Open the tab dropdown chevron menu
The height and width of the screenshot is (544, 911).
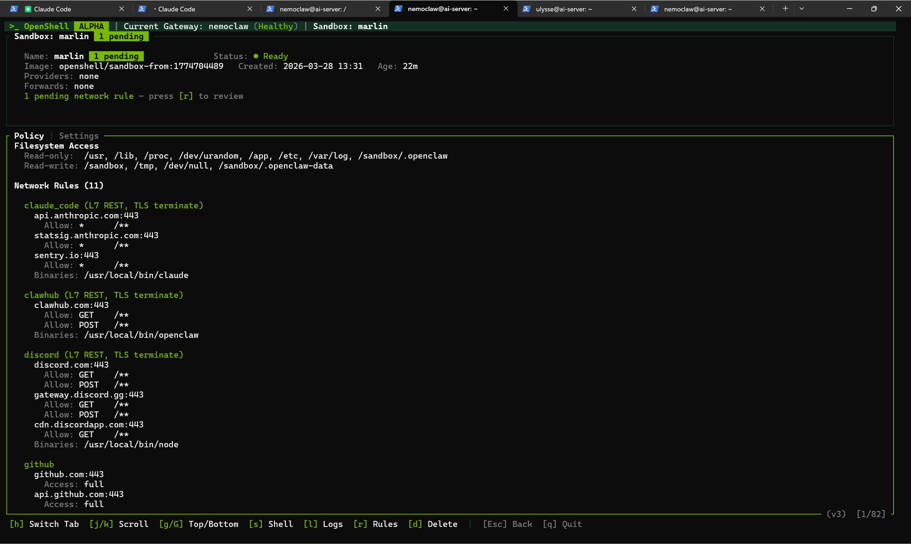(801, 9)
